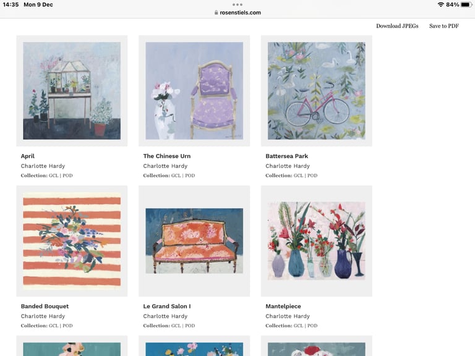Tap the three-dot multitasking icon
475x356 pixels.
click(237, 4)
